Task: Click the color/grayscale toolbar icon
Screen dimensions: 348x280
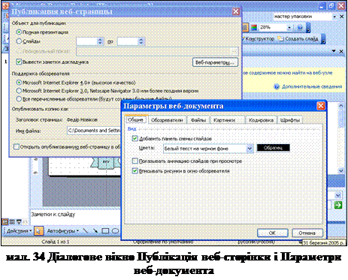Action: 254,27
